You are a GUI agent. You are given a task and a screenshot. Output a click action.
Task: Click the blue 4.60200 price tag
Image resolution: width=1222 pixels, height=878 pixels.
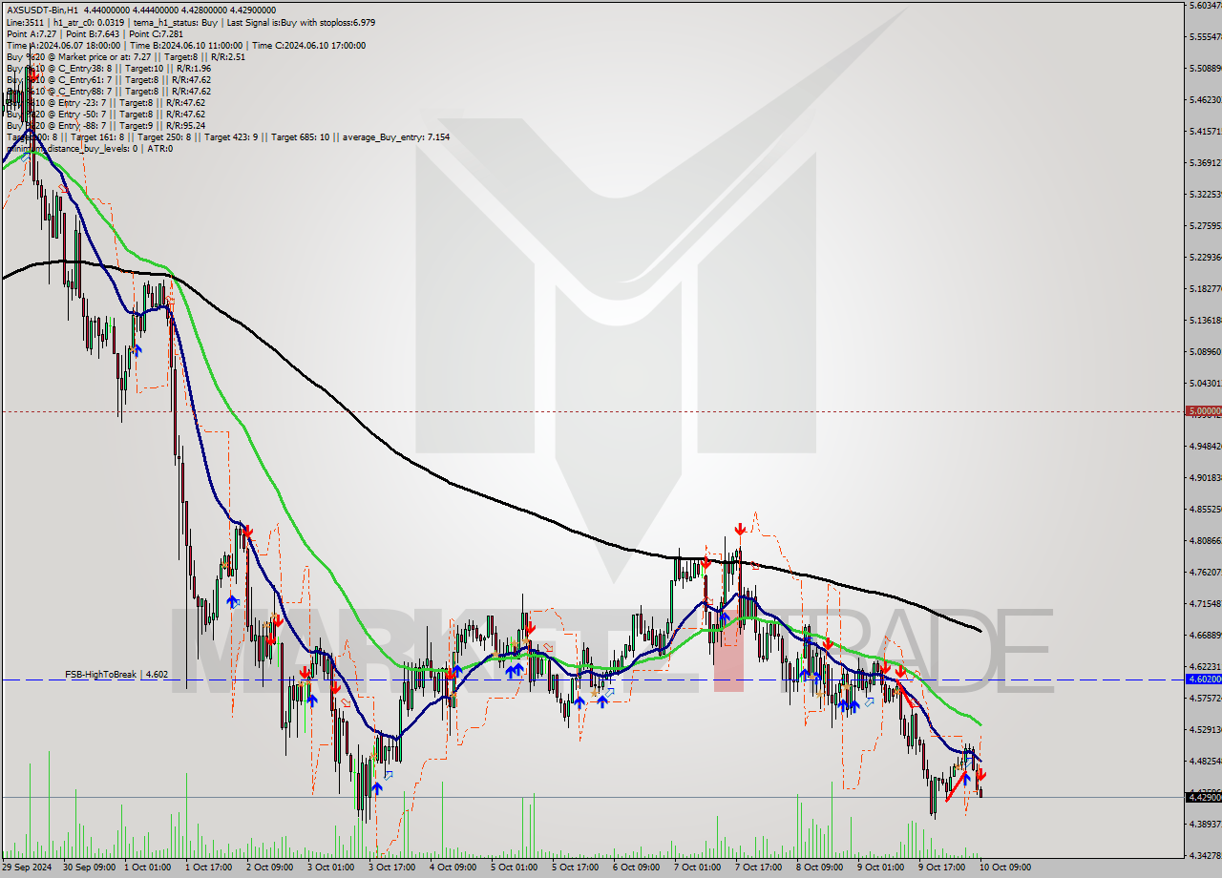(1203, 679)
